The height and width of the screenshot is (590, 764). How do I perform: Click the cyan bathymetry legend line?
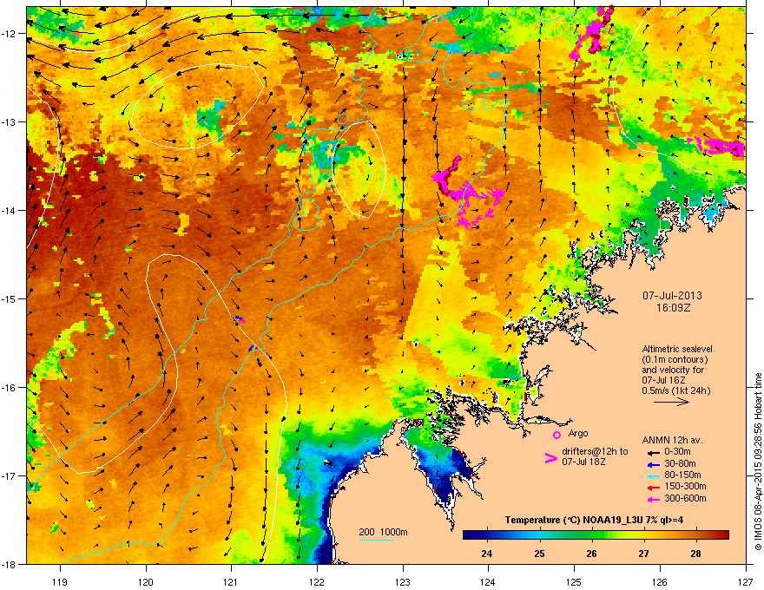pyautogui.click(x=377, y=540)
